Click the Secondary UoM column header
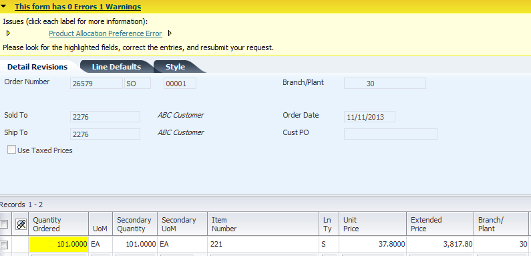The width and height of the screenshot is (531, 256). (182, 224)
